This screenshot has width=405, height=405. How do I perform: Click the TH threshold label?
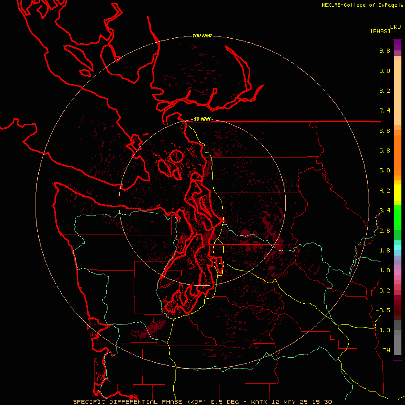coord(387,351)
